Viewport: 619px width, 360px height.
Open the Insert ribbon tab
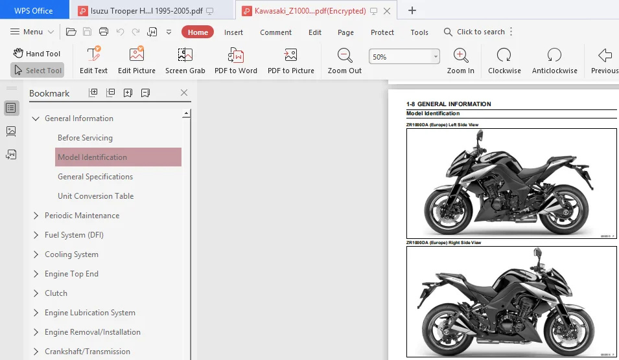tap(233, 32)
